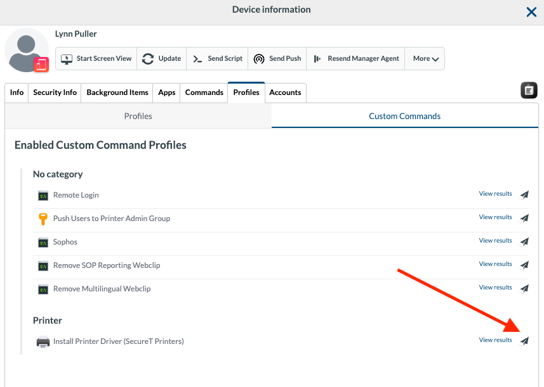Click the Send Push button
This screenshot has width=544, height=387.
(x=277, y=59)
